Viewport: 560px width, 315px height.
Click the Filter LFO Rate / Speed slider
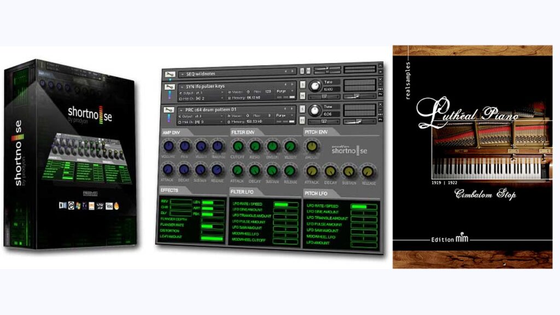(286, 205)
